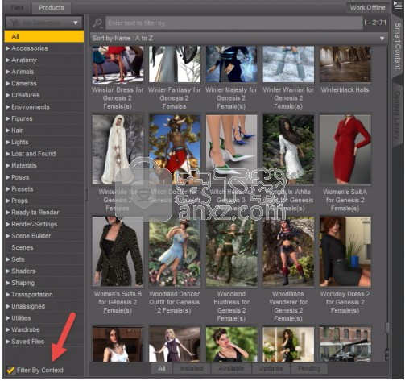405x381 pixels.
Task: Click the product list scrollbar handle
Action: [x=387, y=327]
